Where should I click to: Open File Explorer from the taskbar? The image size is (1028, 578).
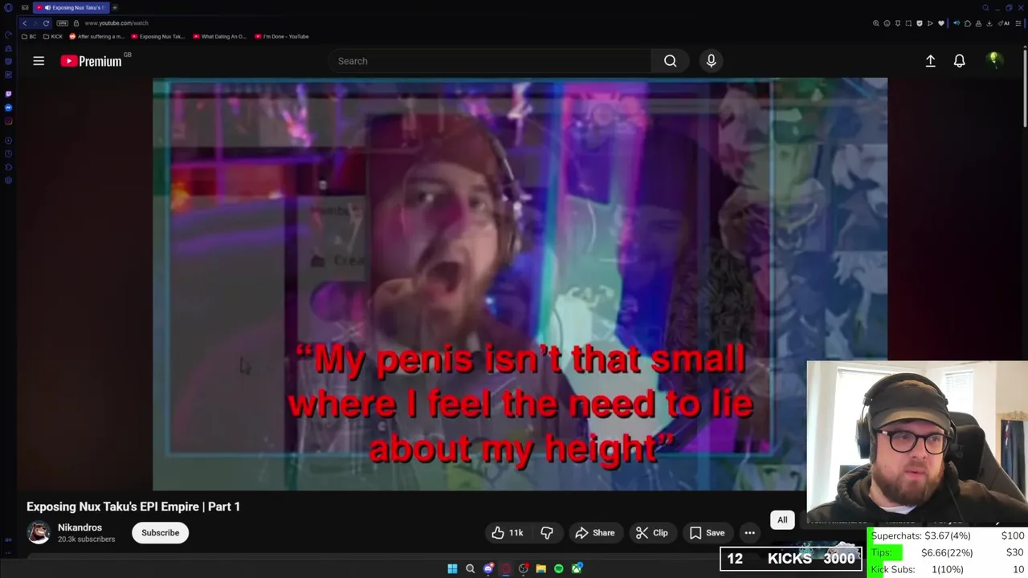click(541, 568)
